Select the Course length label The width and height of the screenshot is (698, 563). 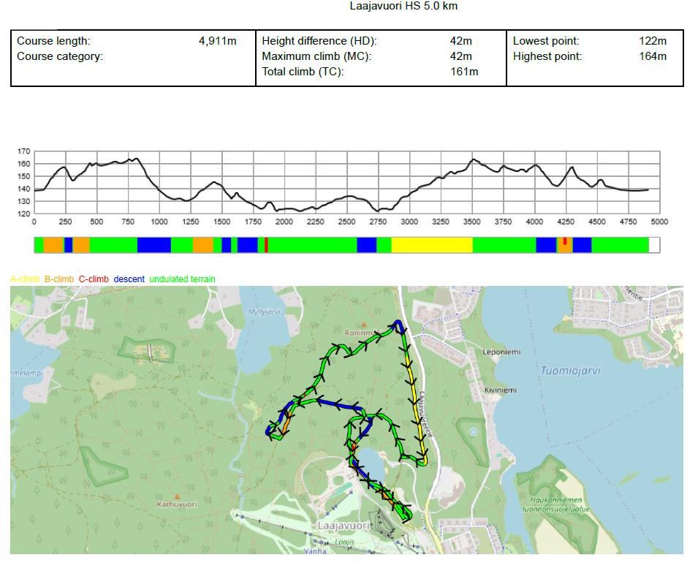[53, 41]
